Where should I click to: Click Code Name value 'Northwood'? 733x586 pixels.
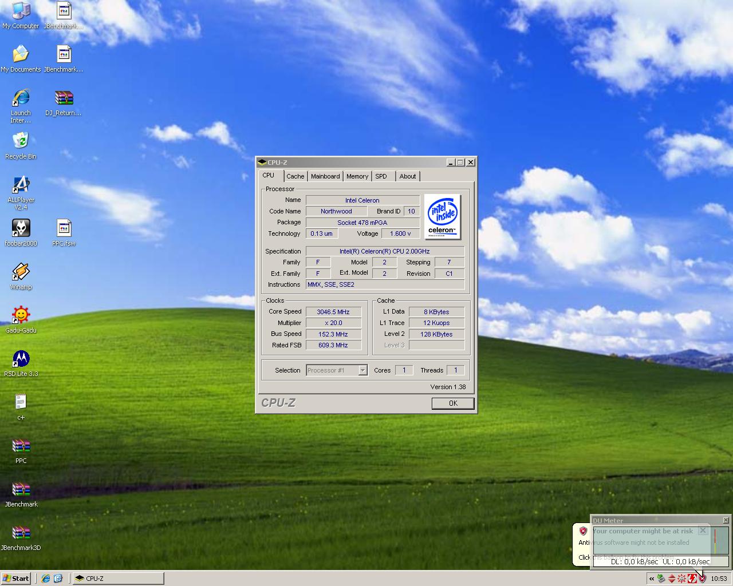pyautogui.click(x=336, y=211)
